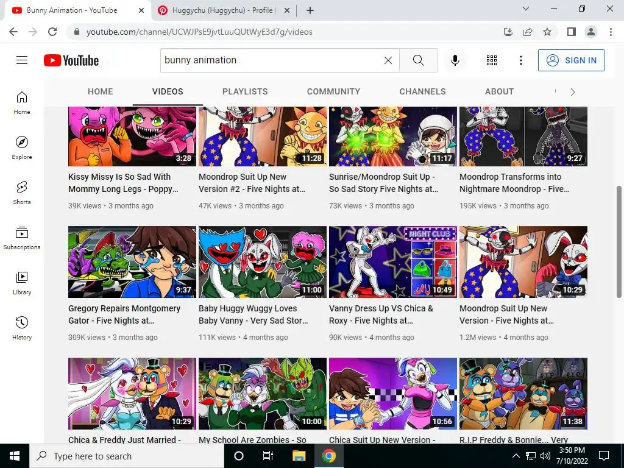Bookmark this page with the star
The width and height of the screenshot is (624, 468).
547,32
